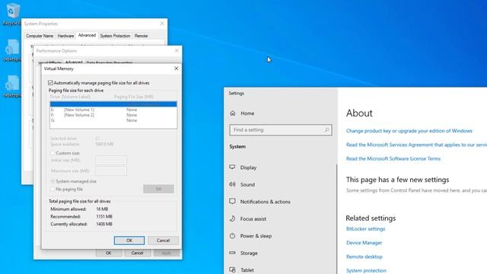
Task: Click the Focus assist moon icon
Action: [x=232, y=218]
